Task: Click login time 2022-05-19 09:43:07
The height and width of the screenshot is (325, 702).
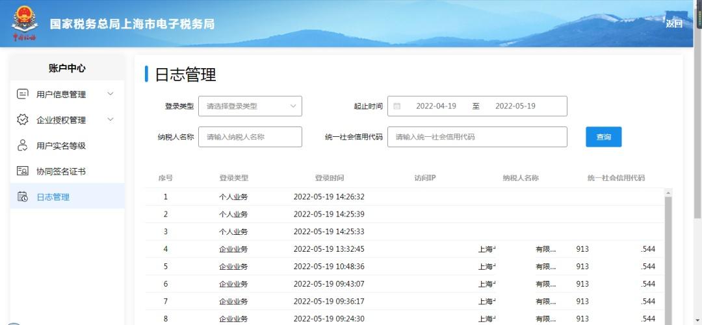Action: tap(329, 284)
